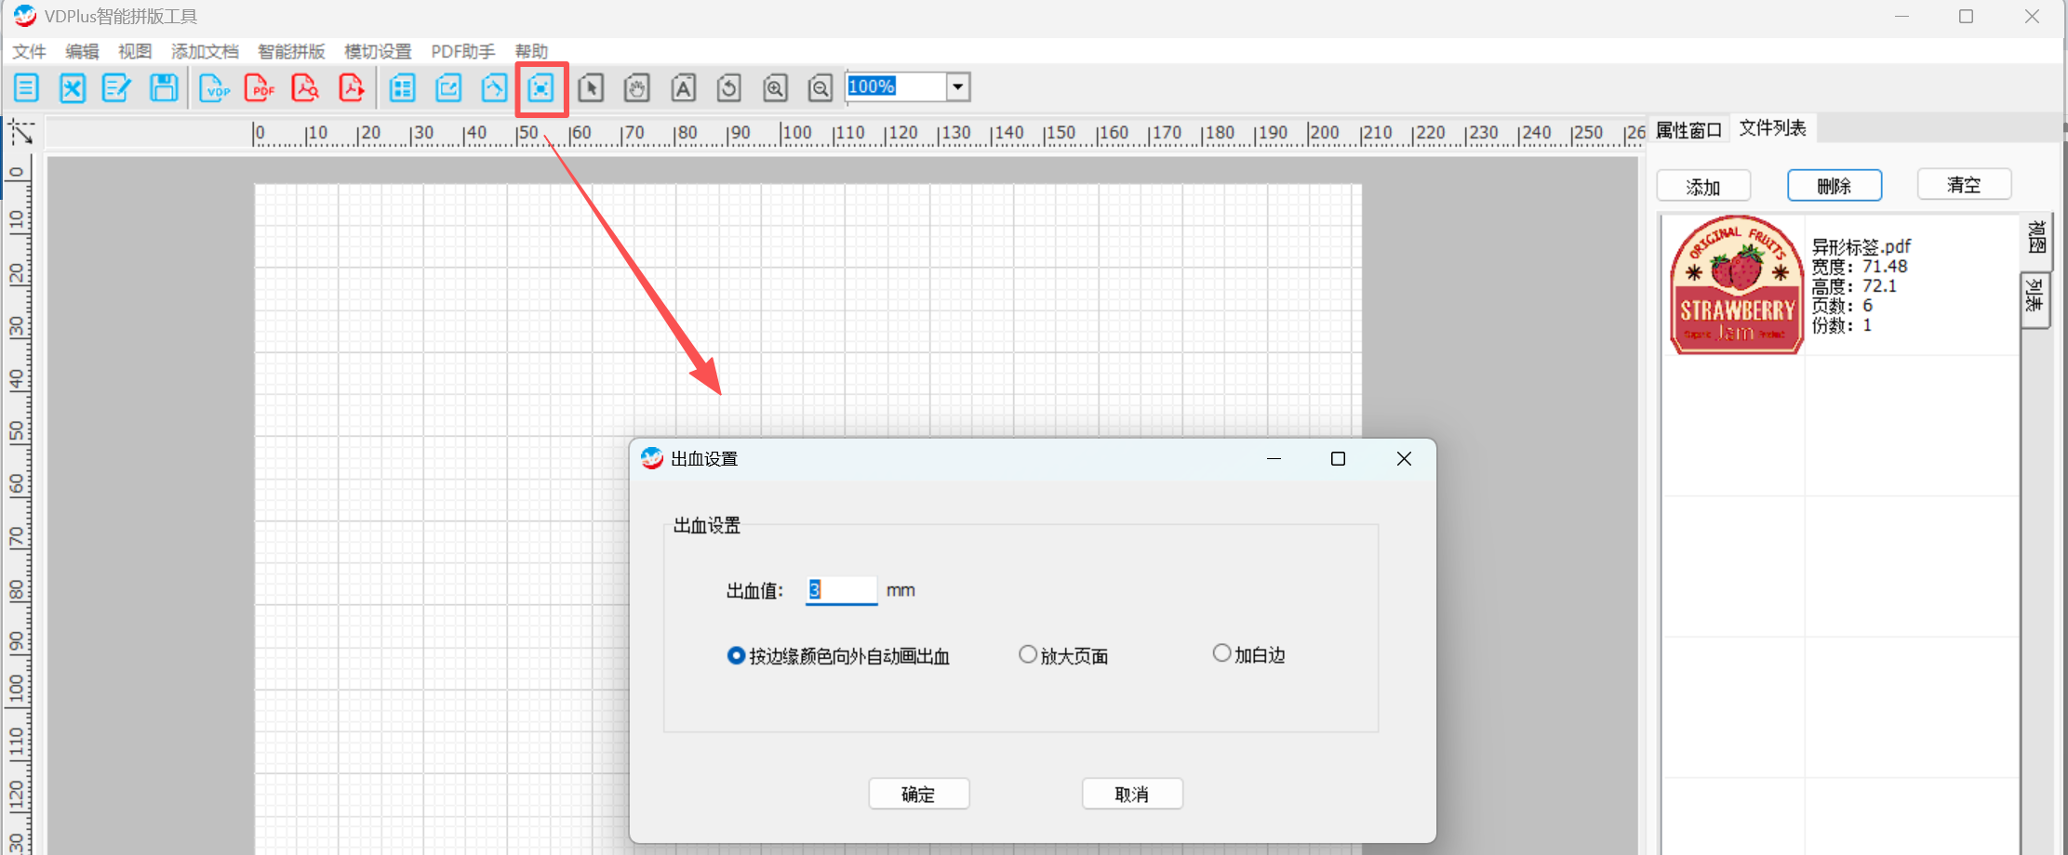Click the 出血值 input field
The width and height of the screenshot is (2068, 855).
(841, 590)
